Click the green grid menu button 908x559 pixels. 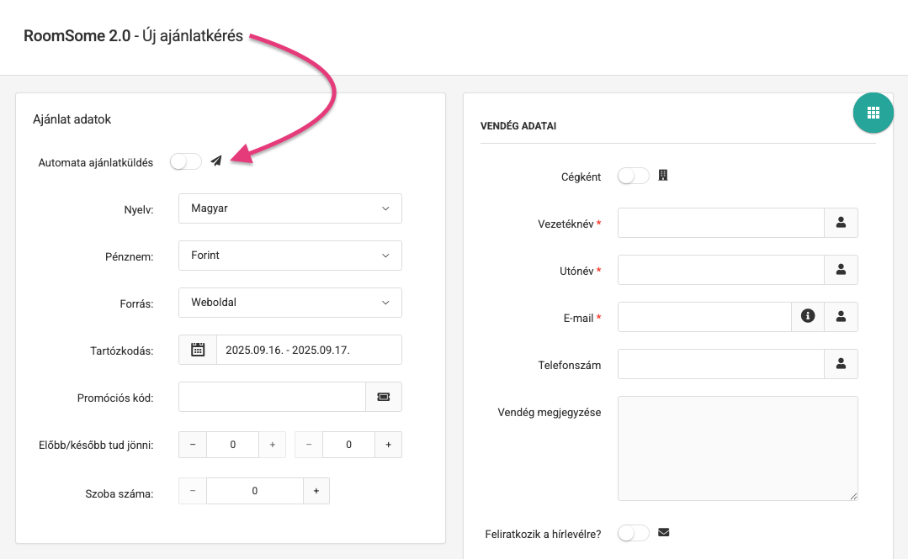pyautogui.click(x=873, y=113)
